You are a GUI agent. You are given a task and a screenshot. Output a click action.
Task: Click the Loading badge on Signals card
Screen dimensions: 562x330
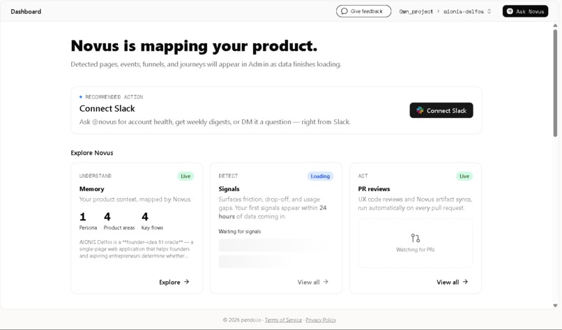pyautogui.click(x=320, y=176)
